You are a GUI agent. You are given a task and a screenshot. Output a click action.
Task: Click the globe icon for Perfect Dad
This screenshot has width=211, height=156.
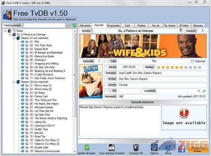pyautogui.click(x=23, y=96)
